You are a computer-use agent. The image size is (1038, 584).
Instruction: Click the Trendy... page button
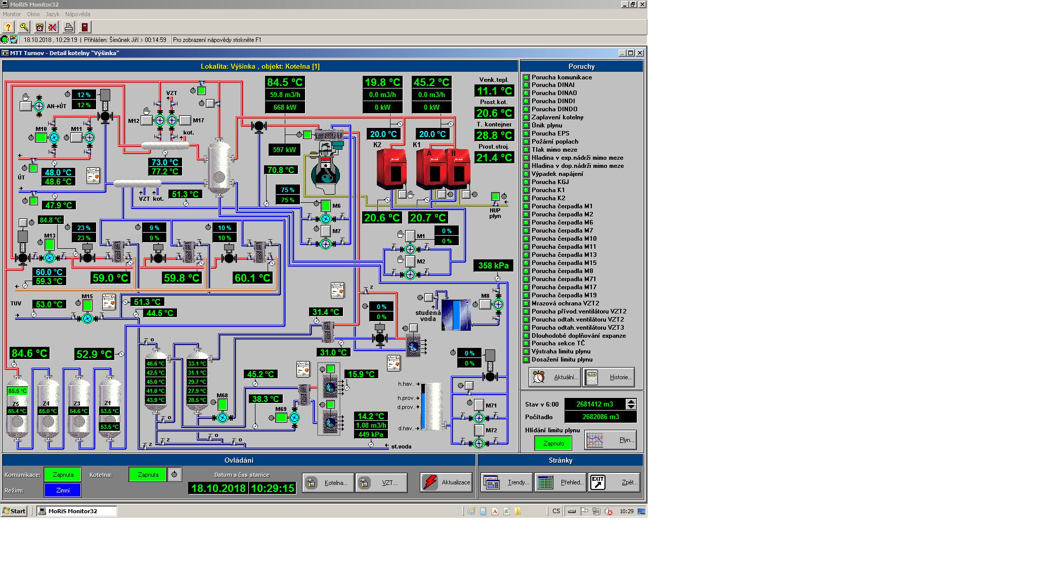pos(507,482)
